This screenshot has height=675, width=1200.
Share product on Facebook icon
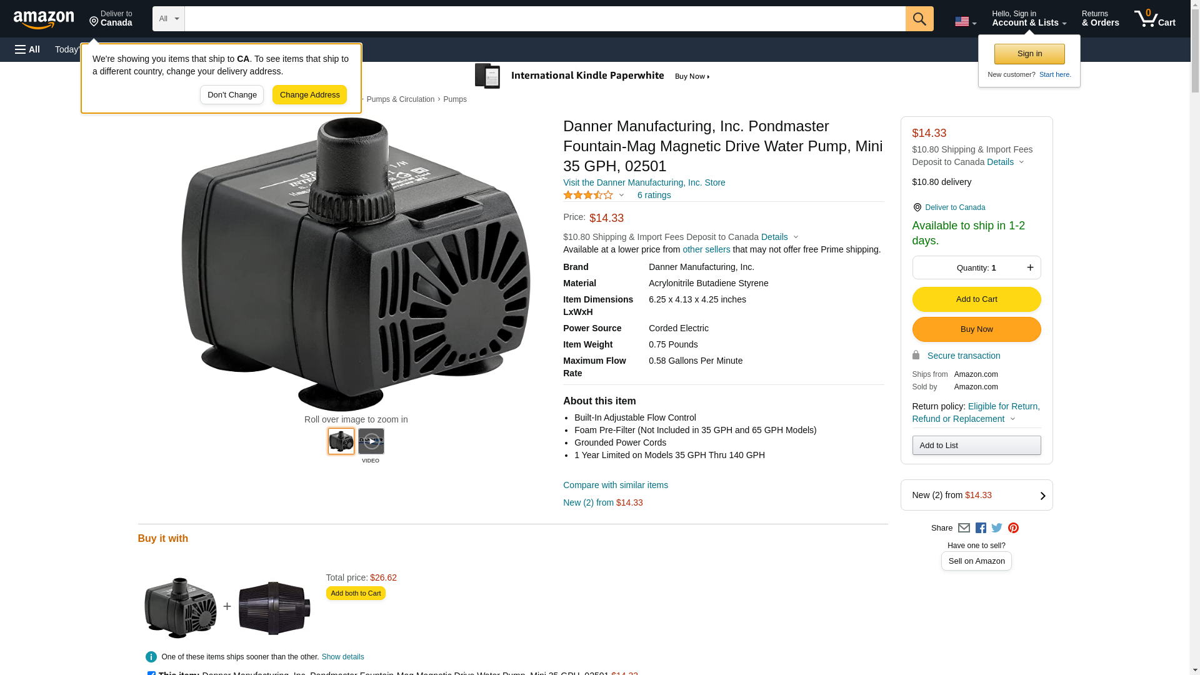(x=981, y=528)
